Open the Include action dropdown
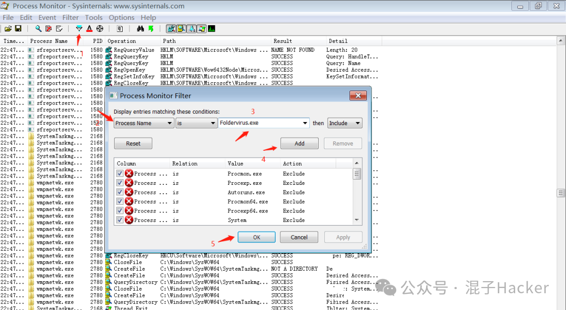The width and height of the screenshot is (566, 310). [x=345, y=123]
